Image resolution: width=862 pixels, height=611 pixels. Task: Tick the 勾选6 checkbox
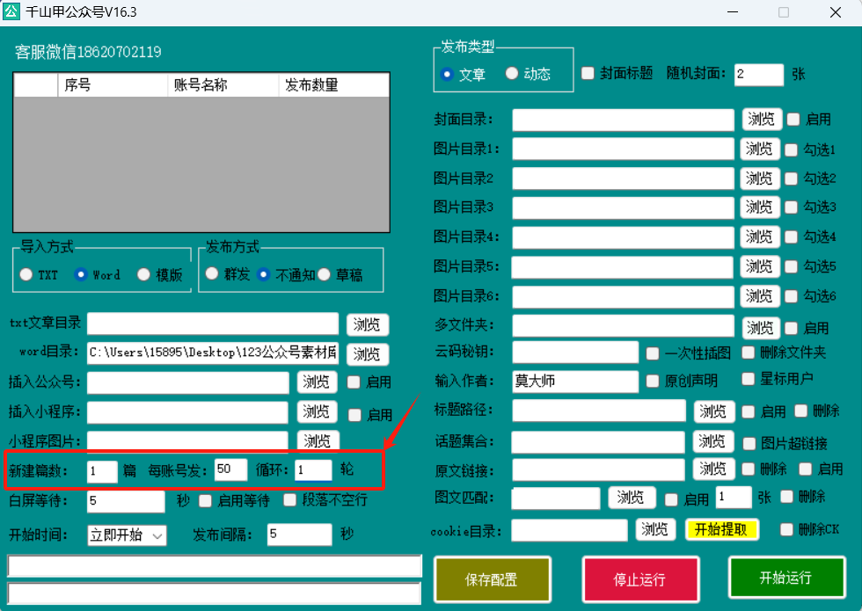click(x=791, y=296)
